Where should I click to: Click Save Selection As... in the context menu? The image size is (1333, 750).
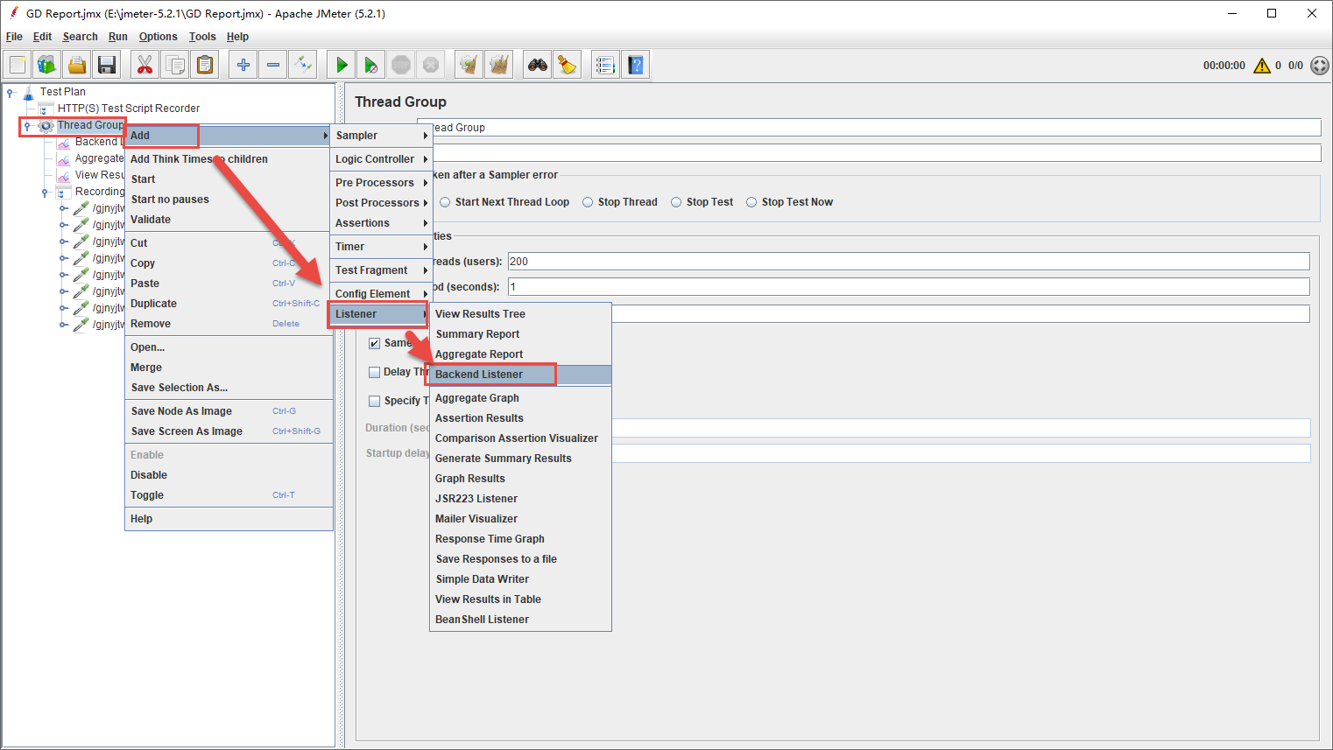tap(180, 388)
